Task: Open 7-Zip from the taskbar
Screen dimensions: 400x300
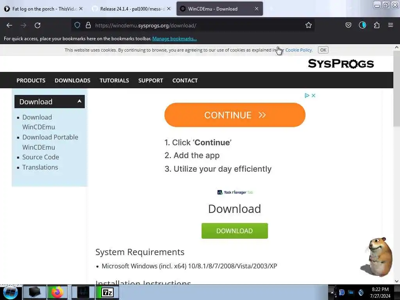Action: tap(107, 292)
